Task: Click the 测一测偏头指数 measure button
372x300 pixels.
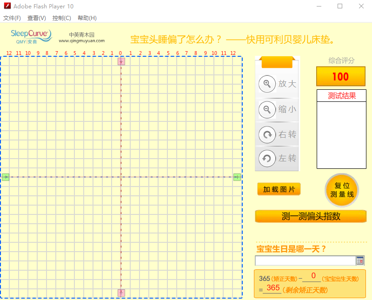Action: tap(311, 216)
